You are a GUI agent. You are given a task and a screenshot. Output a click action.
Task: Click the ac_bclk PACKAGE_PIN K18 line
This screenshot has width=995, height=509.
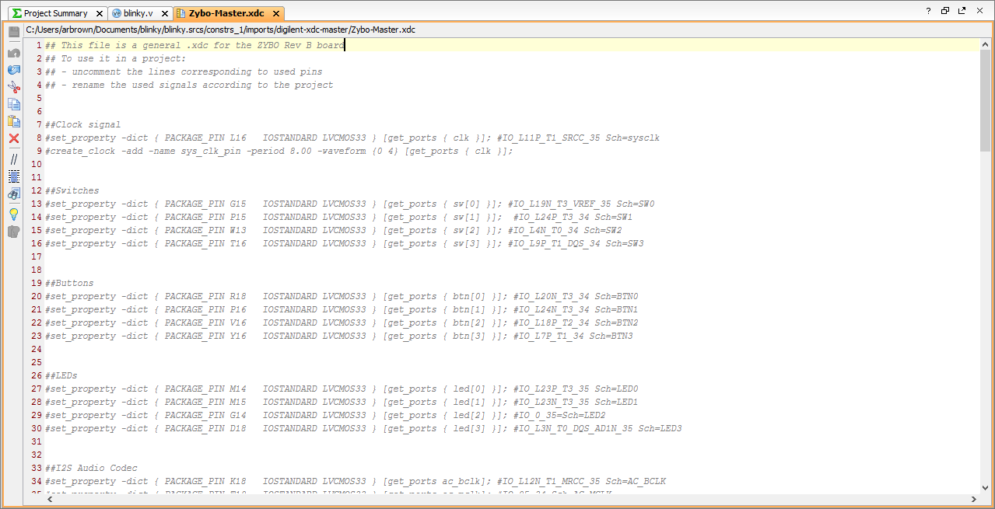(x=356, y=481)
